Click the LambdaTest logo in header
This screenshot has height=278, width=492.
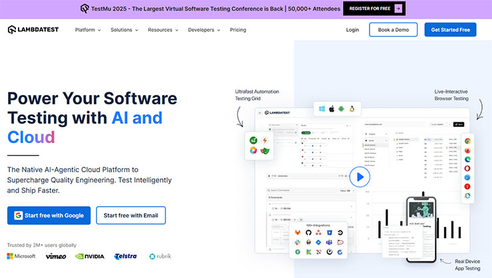coord(33,29)
